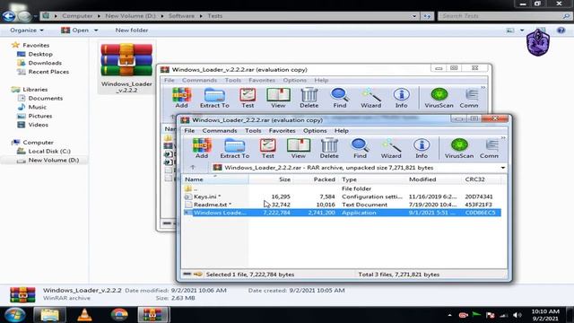Click Find icon in back WinRAR window

pyautogui.click(x=340, y=98)
